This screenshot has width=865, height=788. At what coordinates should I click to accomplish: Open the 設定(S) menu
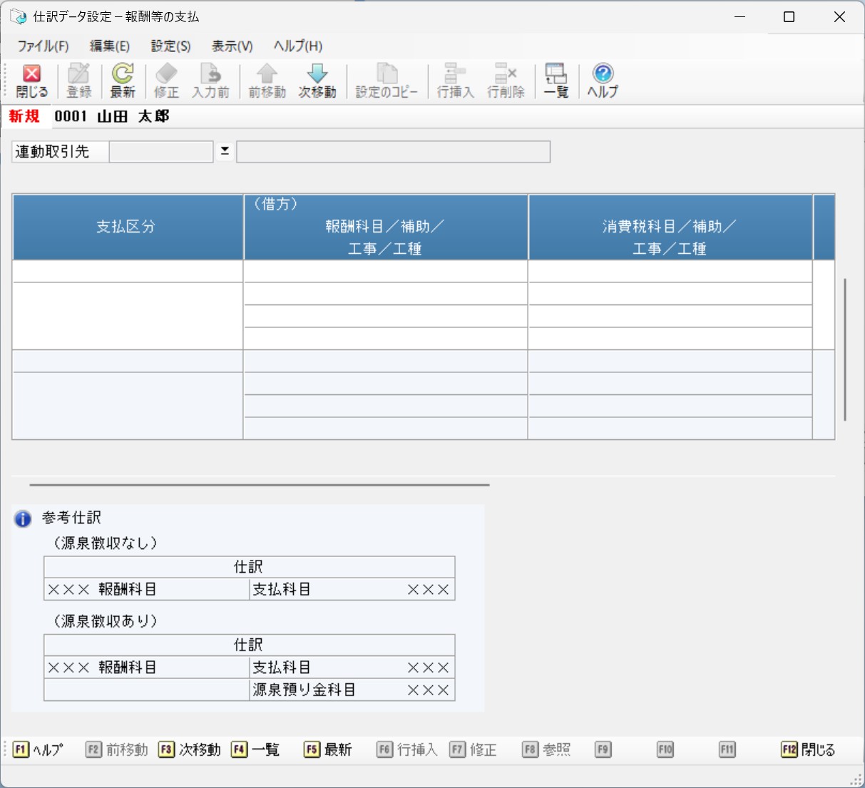coord(170,46)
